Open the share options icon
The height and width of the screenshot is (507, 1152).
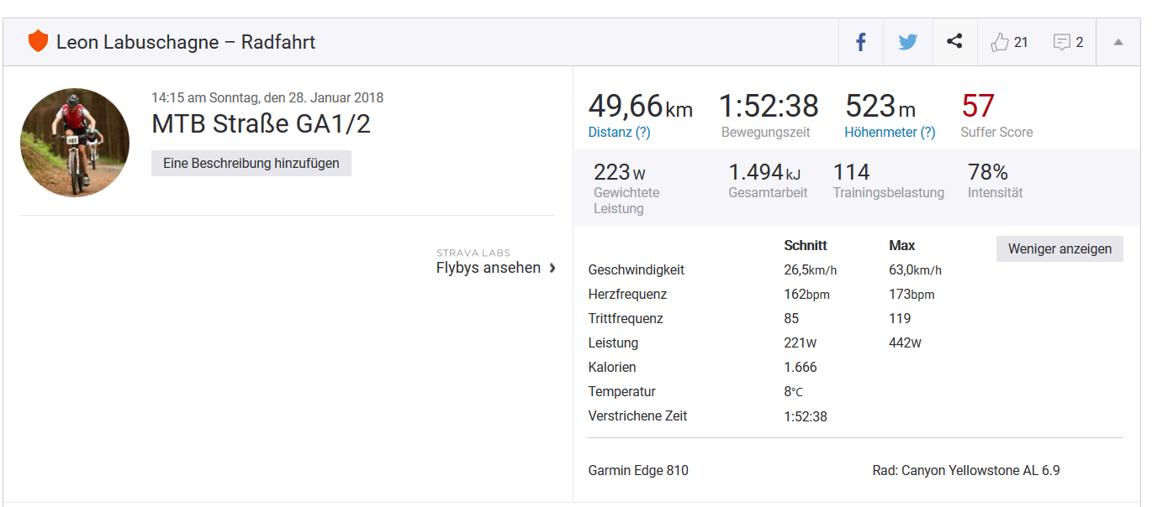tap(954, 41)
